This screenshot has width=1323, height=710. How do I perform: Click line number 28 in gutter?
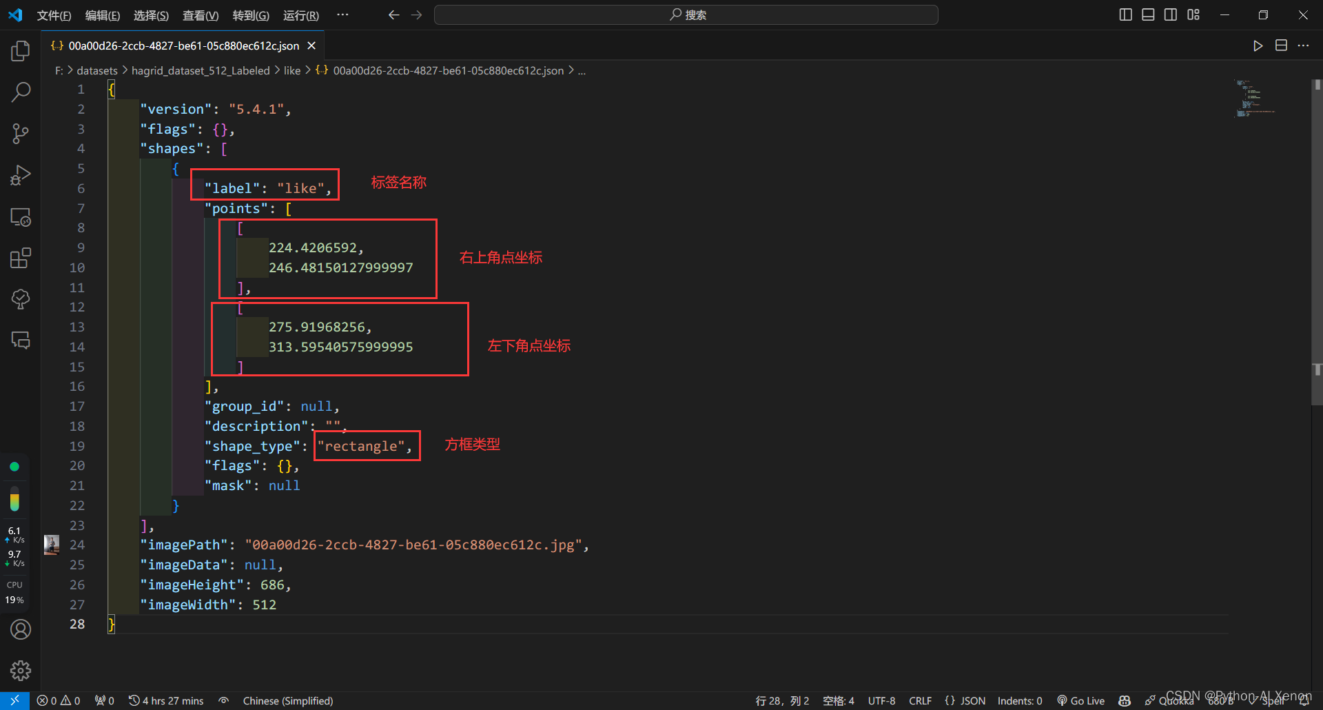coord(77,624)
